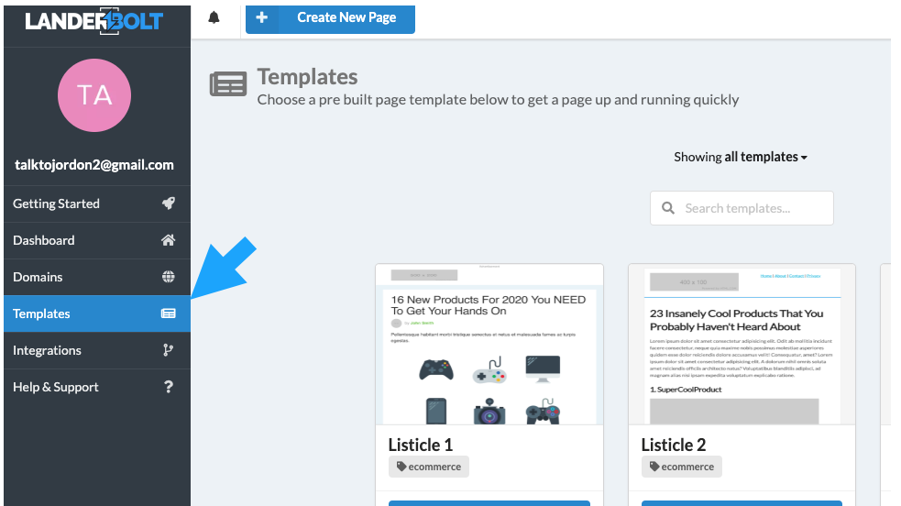Click the Listicle 1 title
This screenshot has height=506, width=901.
coord(421,445)
